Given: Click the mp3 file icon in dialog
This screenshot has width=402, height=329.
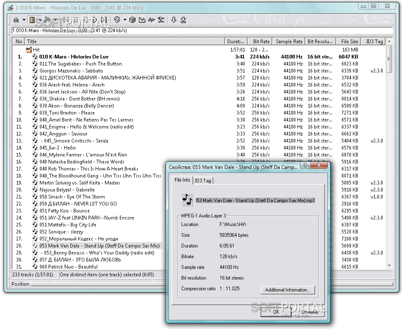Looking at the screenshot, I should 187,201.
